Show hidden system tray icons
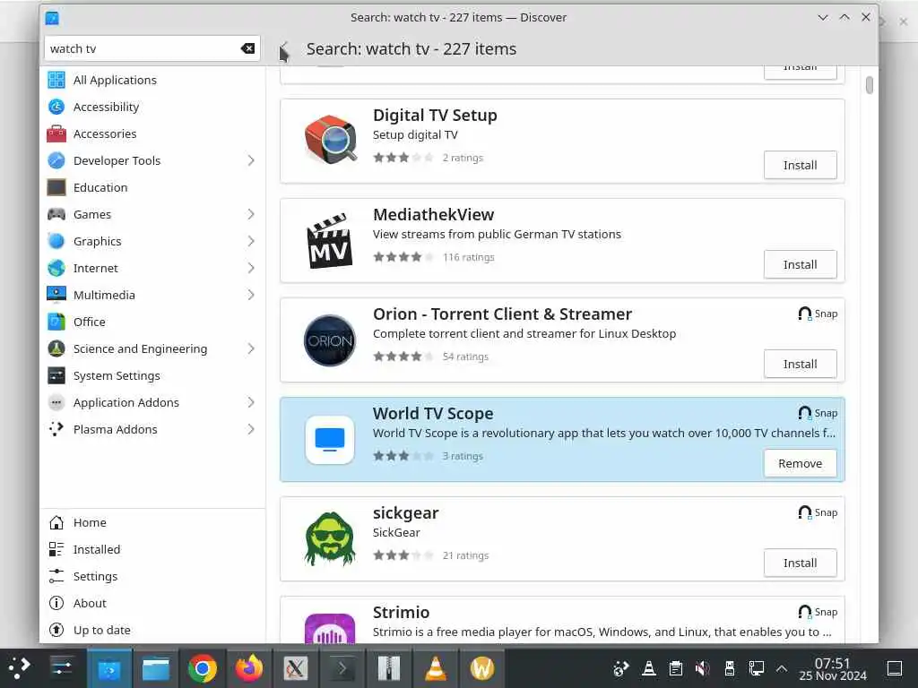Screen dimensions: 918x688 coord(782,668)
